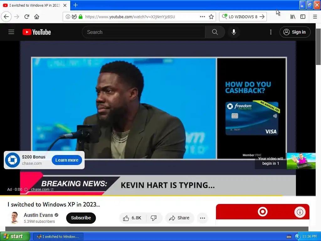The height and width of the screenshot is (241, 321).
Task: Click the search engine magnifier icon
Action: click(x=224, y=16)
